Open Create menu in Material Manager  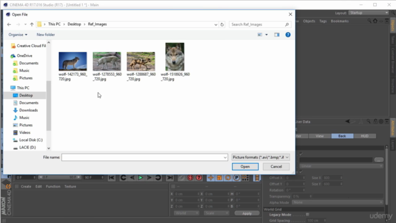click(26, 186)
